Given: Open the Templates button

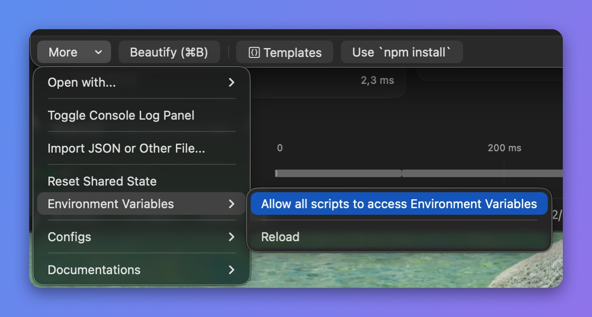Looking at the screenshot, I should point(285,52).
